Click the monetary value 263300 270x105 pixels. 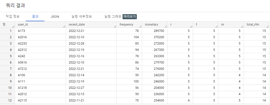click(x=155, y=56)
